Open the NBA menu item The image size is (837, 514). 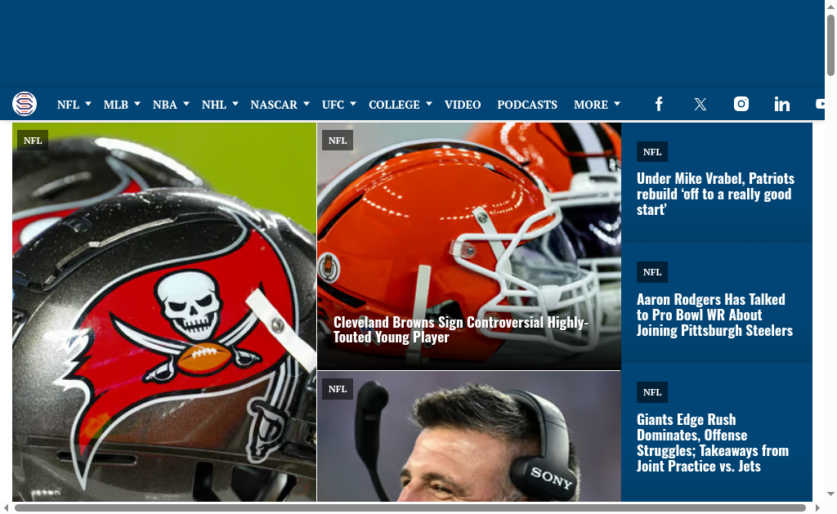[x=165, y=105]
